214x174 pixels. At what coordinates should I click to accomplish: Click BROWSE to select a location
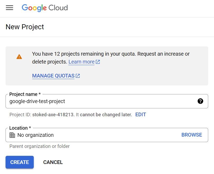click(192, 135)
